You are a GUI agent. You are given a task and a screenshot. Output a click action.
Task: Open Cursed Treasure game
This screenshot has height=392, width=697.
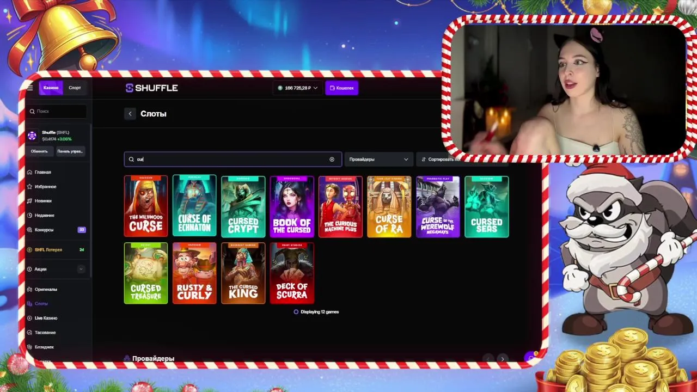pyautogui.click(x=146, y=273)
